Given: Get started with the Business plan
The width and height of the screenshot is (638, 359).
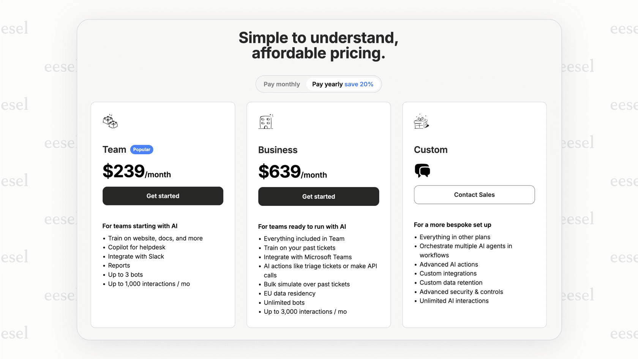Looking at the screenshot, I should pyautogui.click(x=319, y=196).
